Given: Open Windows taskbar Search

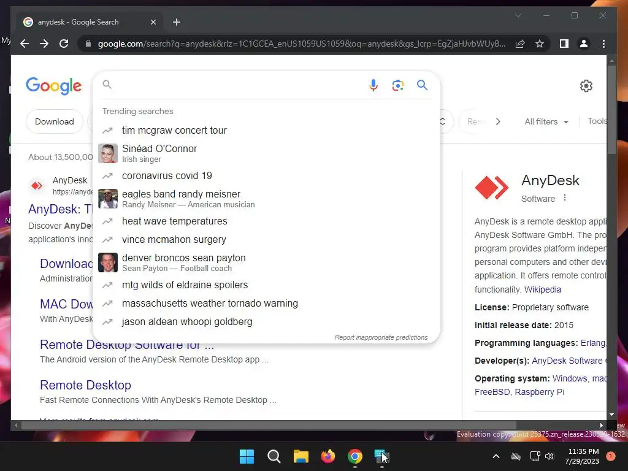Looking at the screenshot, I should coord(274,456).
